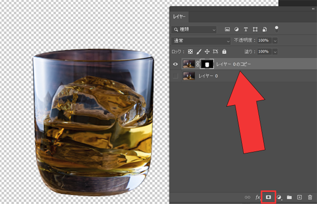Expand the 不透明度 opacity dropdown arrow
Screen dimensions: 317x204
(x=275, y=40)
